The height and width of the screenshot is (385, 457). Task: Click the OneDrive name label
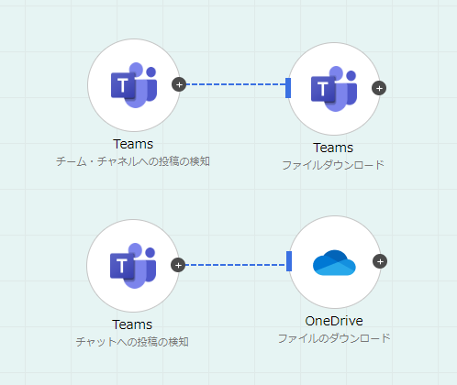pos(334,321)
